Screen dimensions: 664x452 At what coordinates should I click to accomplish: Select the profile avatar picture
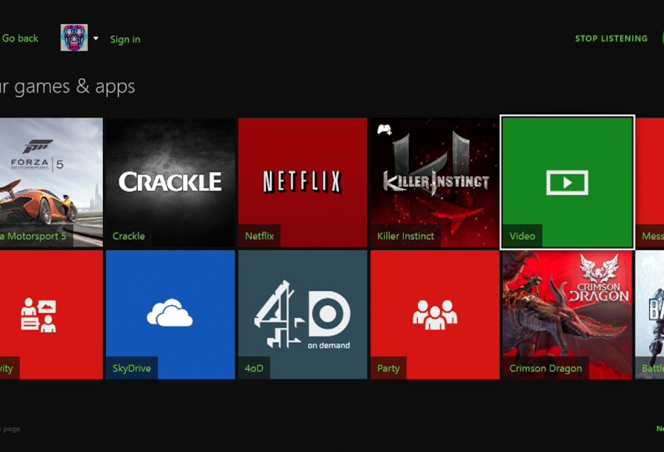pyautogui.click(x=74, y=37)
